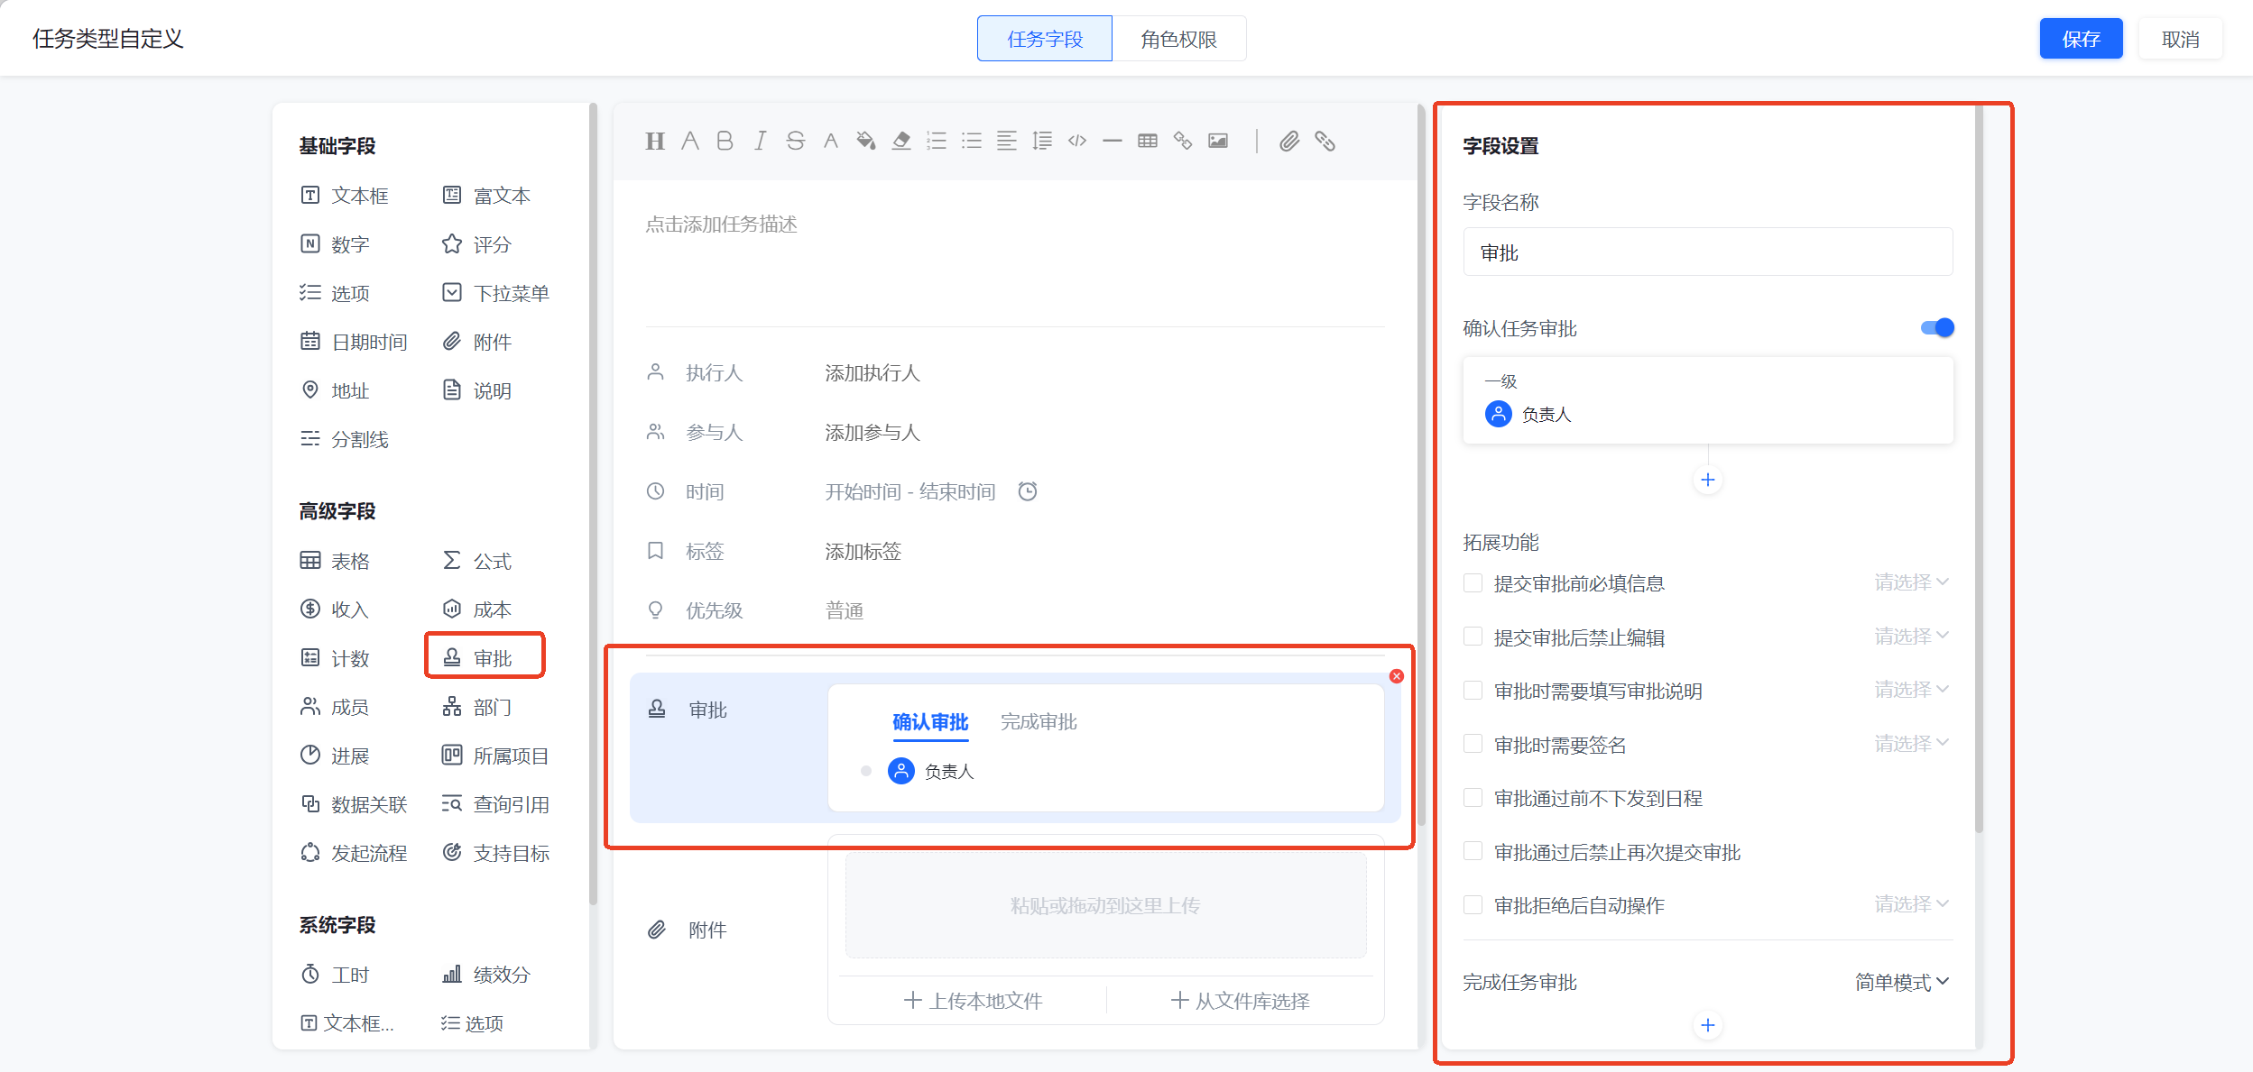Click plus under 完成任务审批
The image size is (2253, 1072).
tap(1708, 1025)
